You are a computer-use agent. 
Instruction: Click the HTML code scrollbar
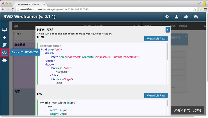coord(168,52)
